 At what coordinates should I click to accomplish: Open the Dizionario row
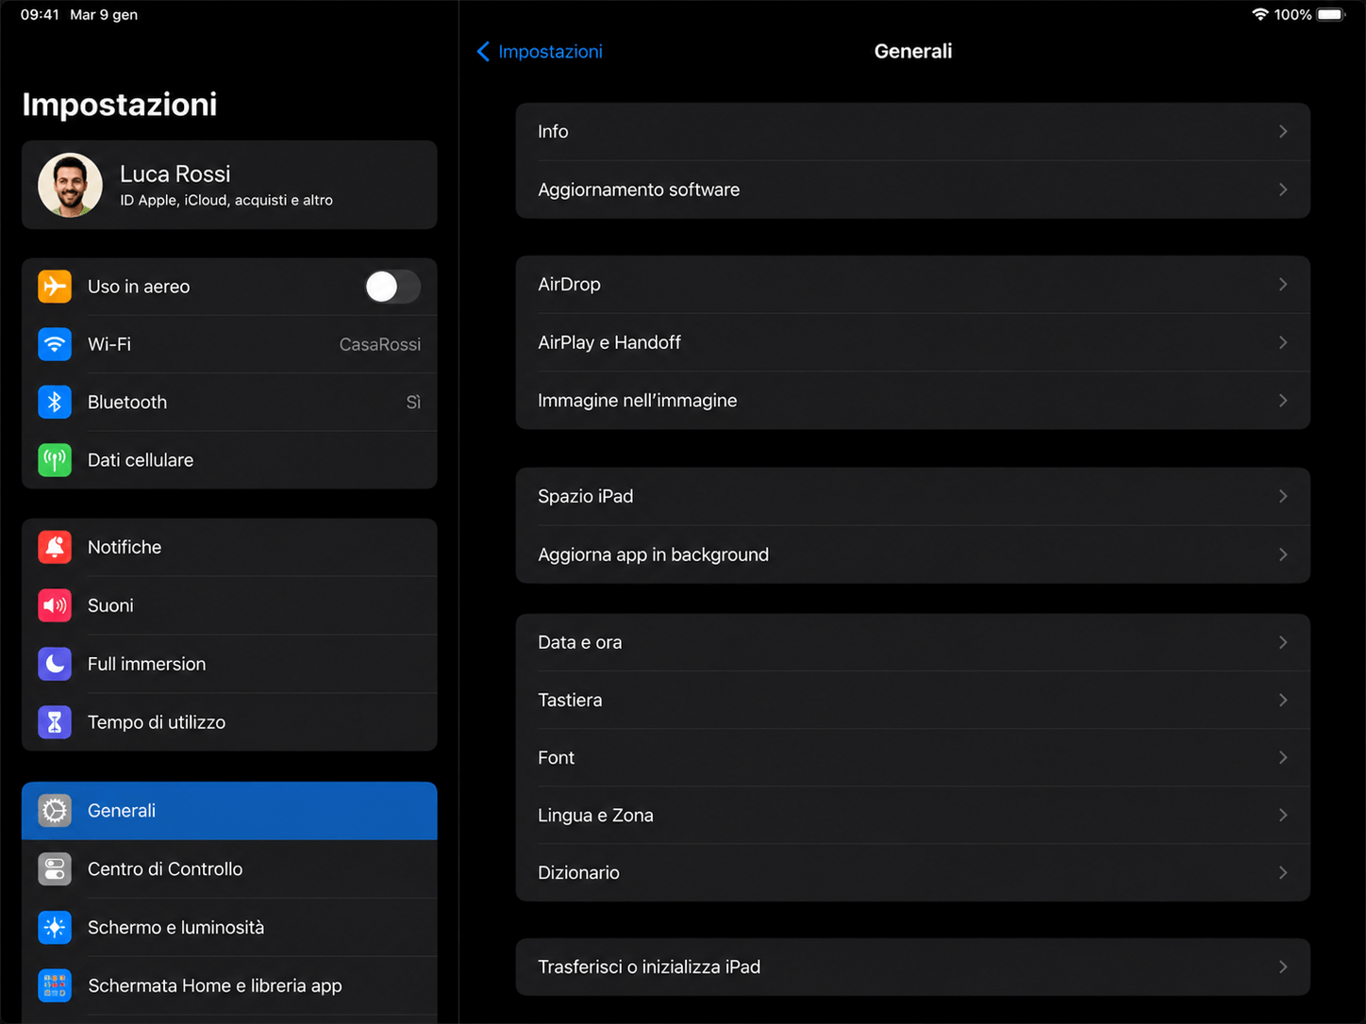[x=913, y=873]
